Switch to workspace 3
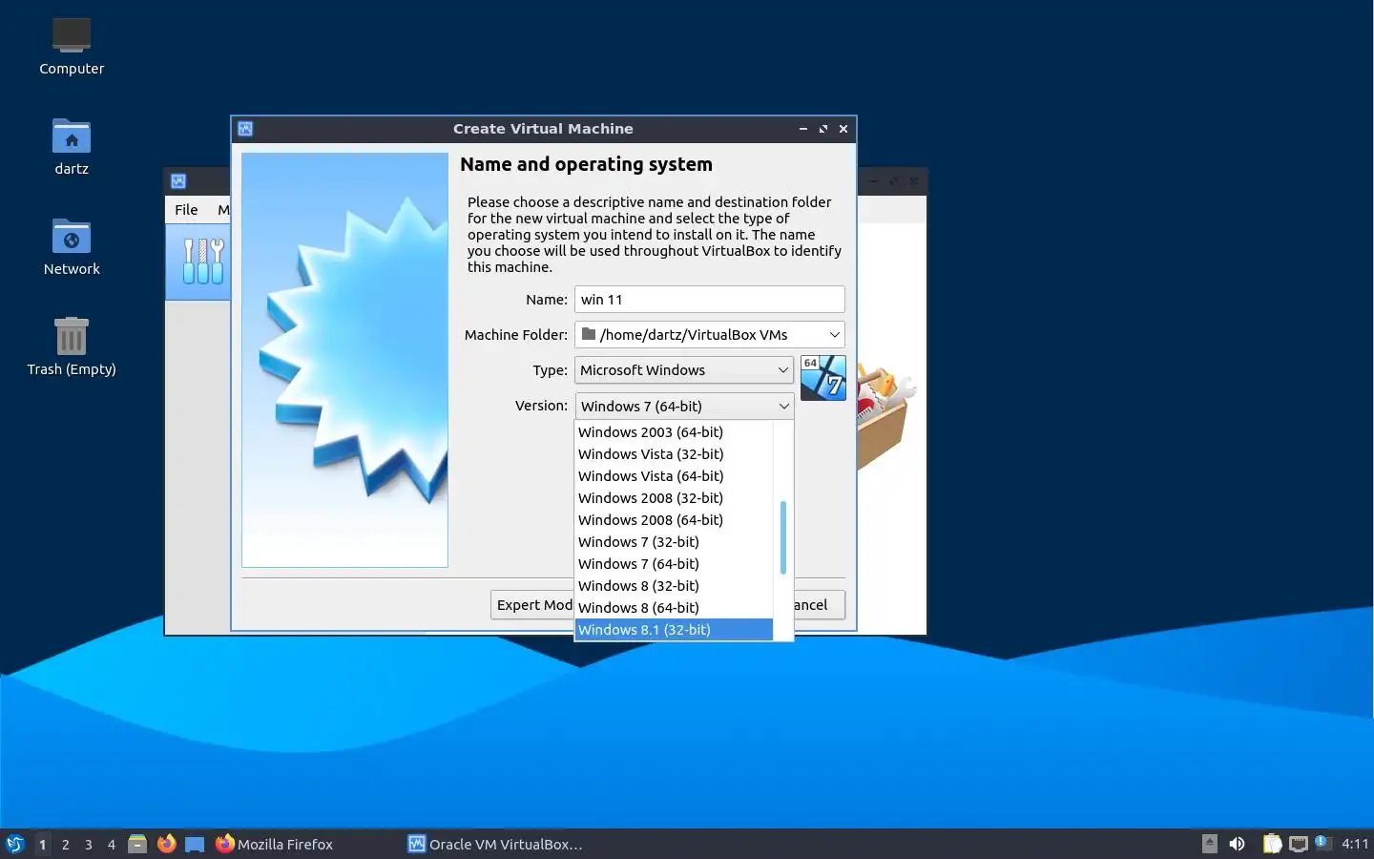The image size is (1374, 859). coord(89,845)
